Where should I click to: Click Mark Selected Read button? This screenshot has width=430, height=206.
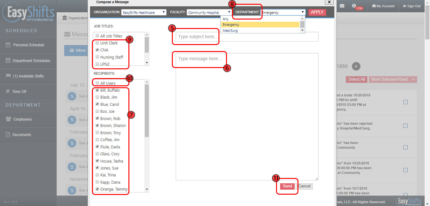pyautogui.click(x=389, y=79)
